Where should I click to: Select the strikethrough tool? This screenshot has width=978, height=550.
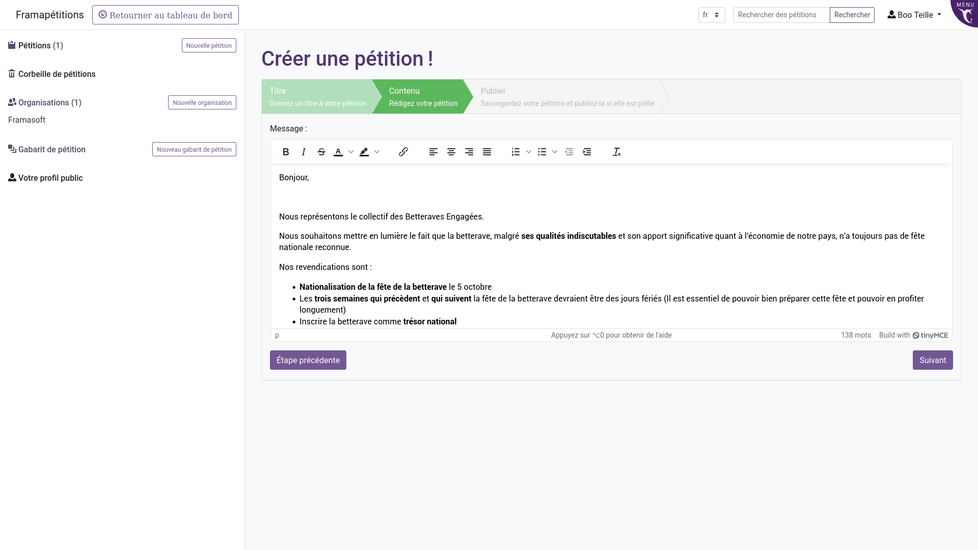321,152
